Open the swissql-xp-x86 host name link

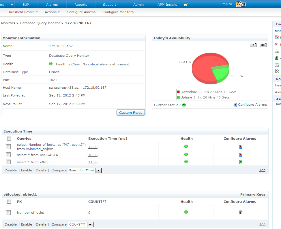tap(78, 88)
